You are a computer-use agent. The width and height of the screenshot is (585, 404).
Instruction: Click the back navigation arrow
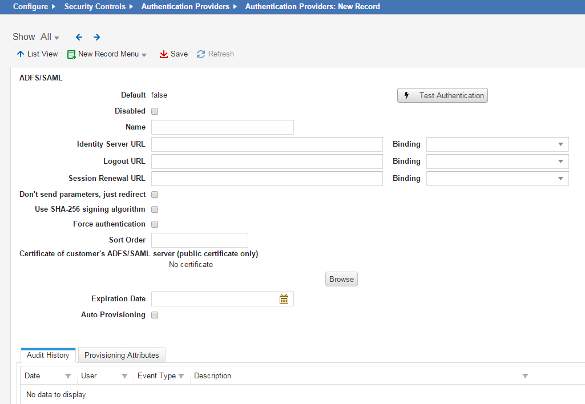[x=79, y=37]
